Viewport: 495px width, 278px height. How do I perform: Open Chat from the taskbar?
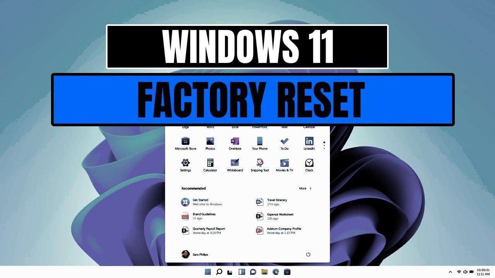pyautogui.click(x=253, y=272)
